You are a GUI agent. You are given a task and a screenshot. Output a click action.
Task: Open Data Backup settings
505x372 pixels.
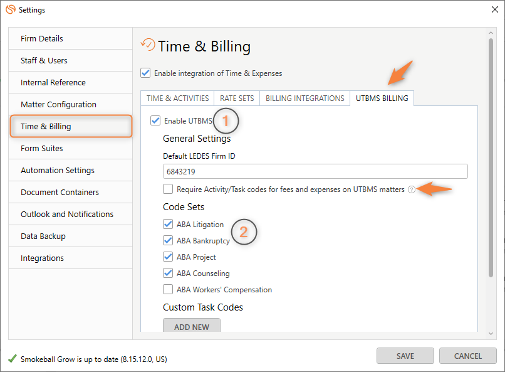pyautogui.click(x=71, y=236)
